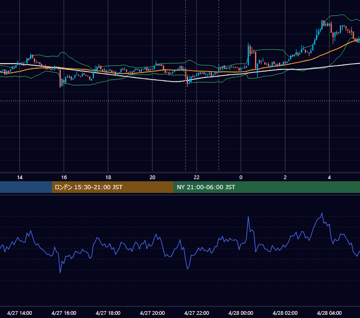Click the oscillator spike just after 4/28 00:00
The image size is (360, 318).
[x=248, y=217]
